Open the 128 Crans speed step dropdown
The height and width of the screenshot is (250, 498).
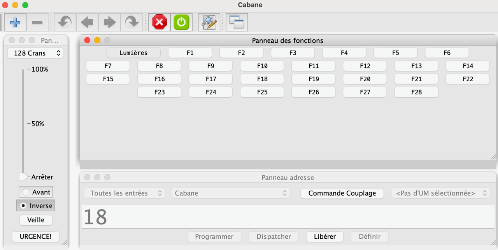[x=35, y=53]
